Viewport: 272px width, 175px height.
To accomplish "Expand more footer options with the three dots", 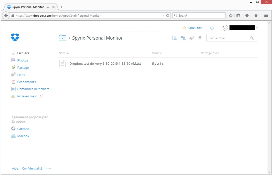I will [x=48, y=169].
